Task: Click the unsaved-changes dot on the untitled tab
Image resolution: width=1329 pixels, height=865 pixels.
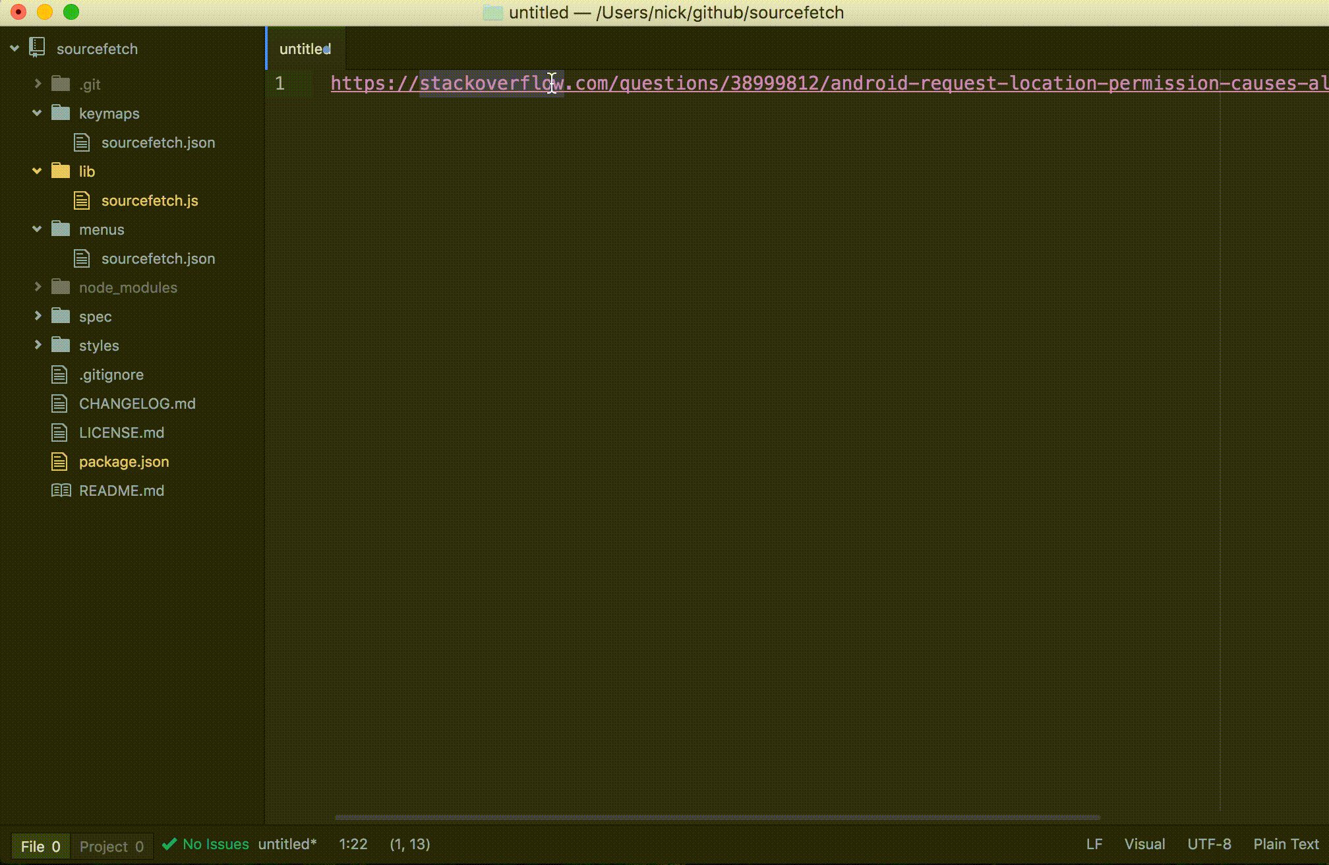Action: coord(328,49)
